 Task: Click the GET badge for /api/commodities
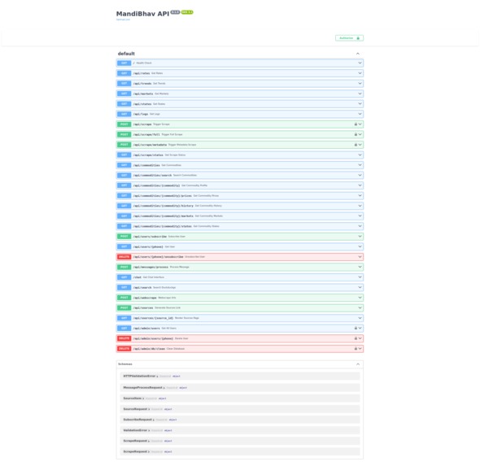(x=124, y=165)
